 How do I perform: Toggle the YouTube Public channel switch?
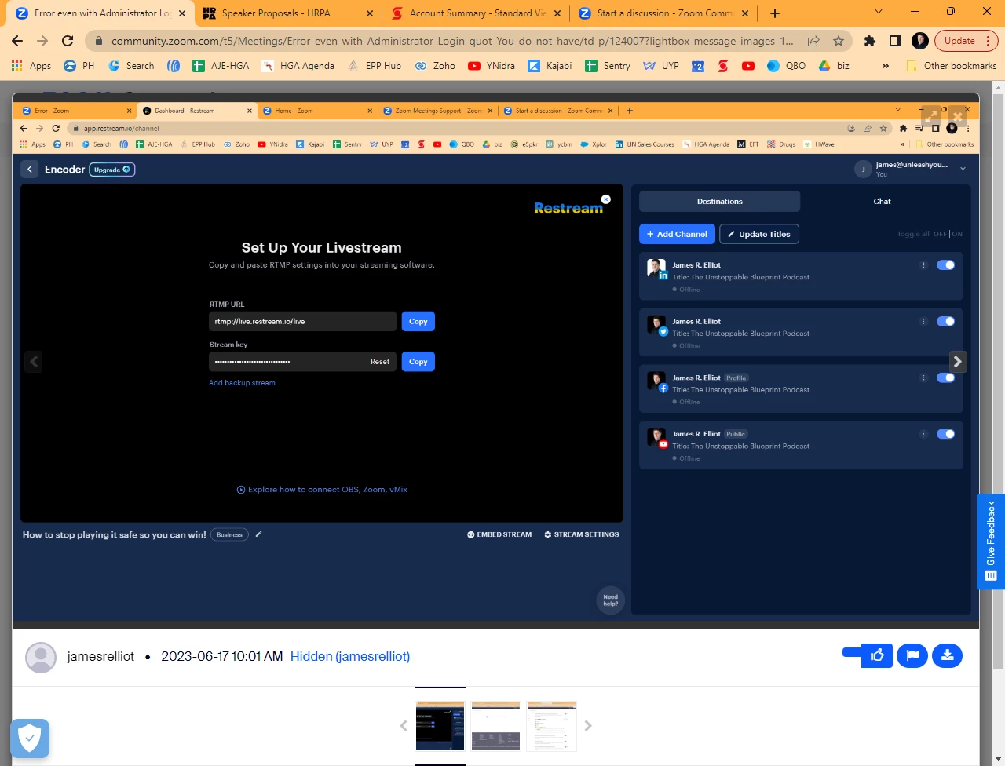[945, 434]
